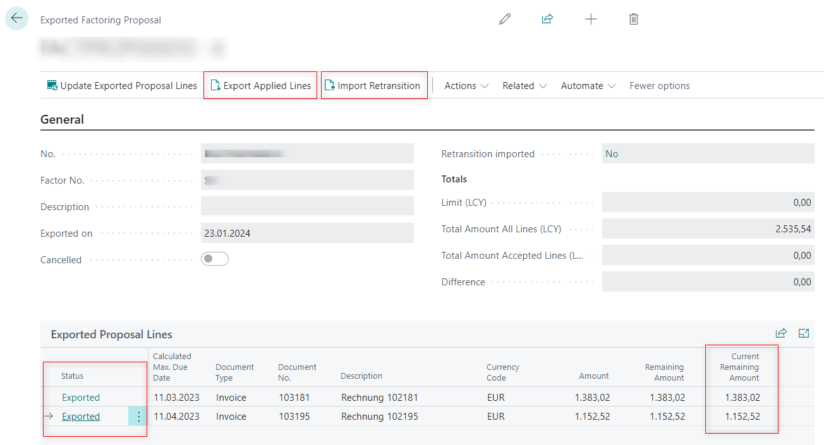824x445 pixels.
Task: Click Export Applied Lines action
Action: 260,86
